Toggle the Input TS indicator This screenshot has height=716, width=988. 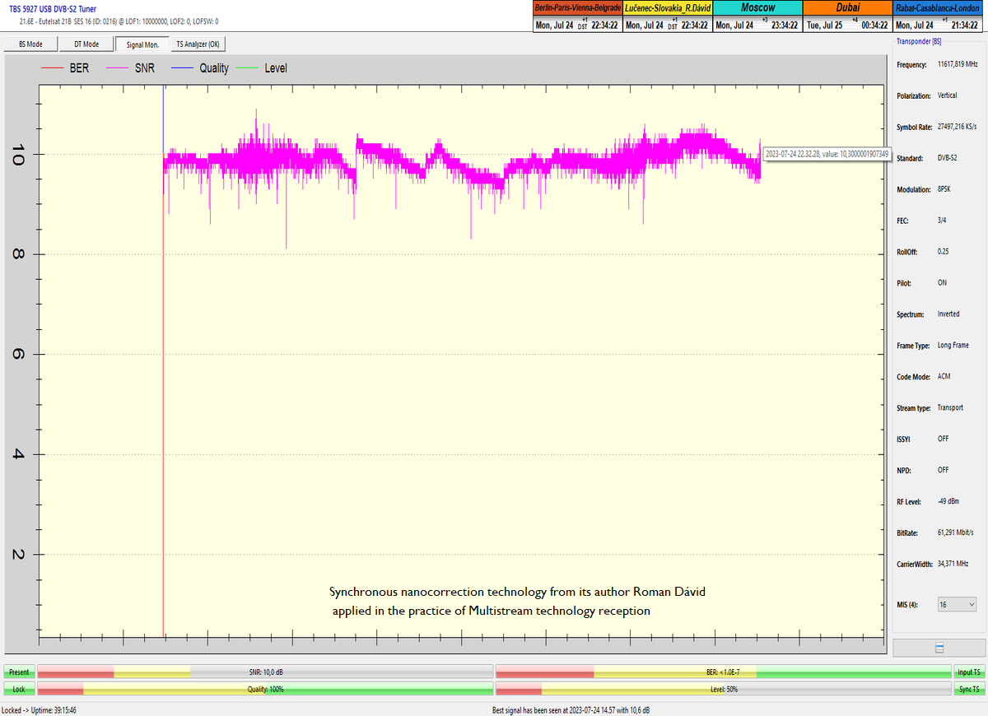coord(969,672)
